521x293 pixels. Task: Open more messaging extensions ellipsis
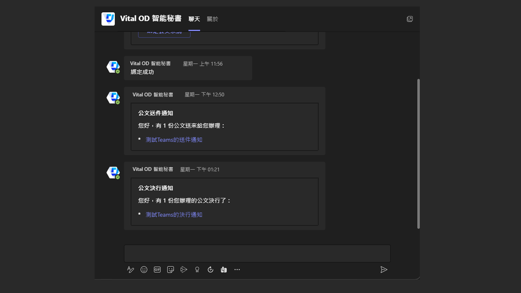coord(237,270)
